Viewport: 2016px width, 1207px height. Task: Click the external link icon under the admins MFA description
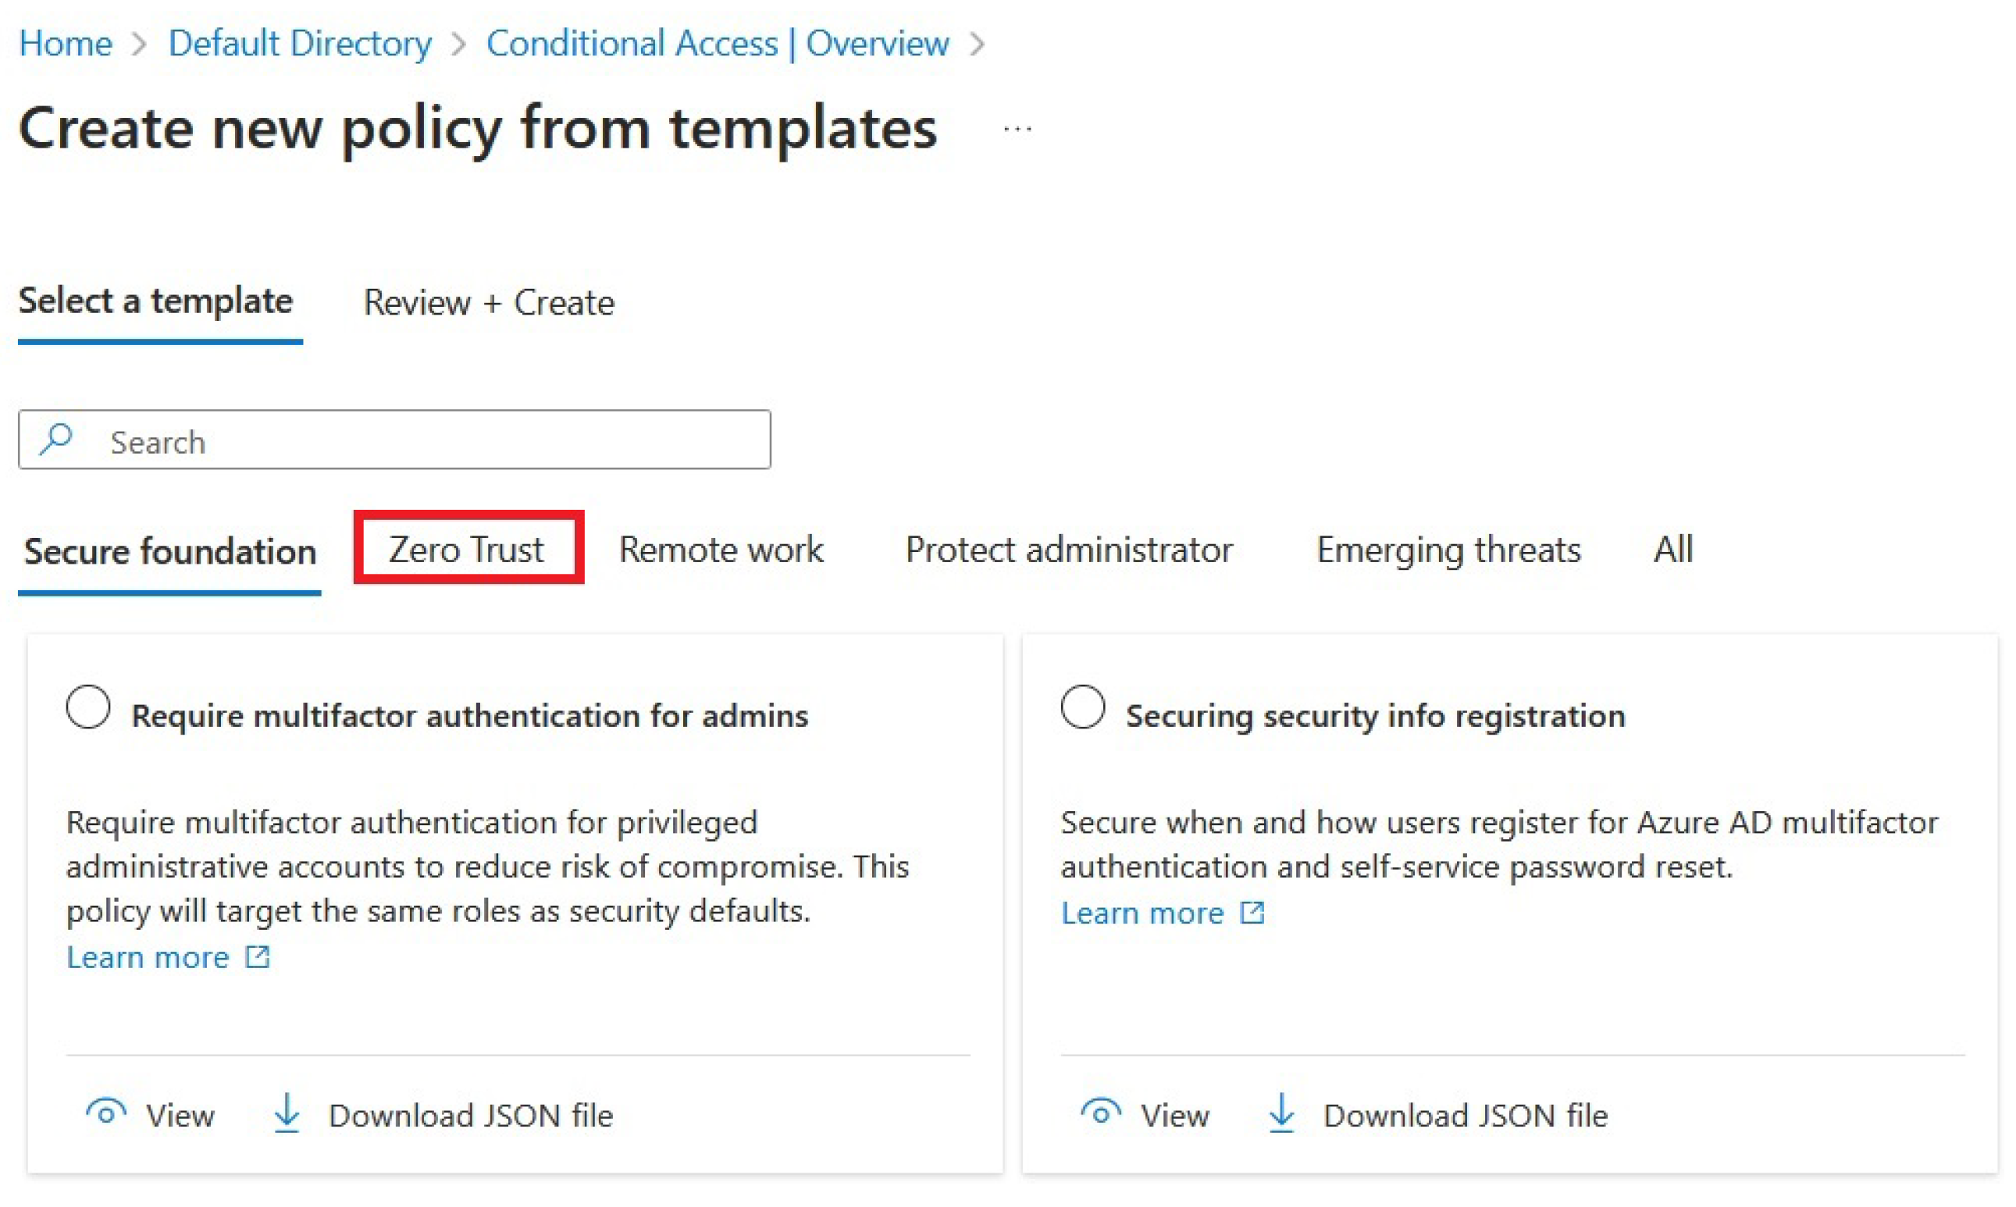[x=258, y=956]
